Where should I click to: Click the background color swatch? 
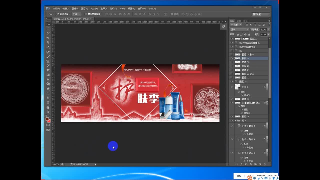49,121
